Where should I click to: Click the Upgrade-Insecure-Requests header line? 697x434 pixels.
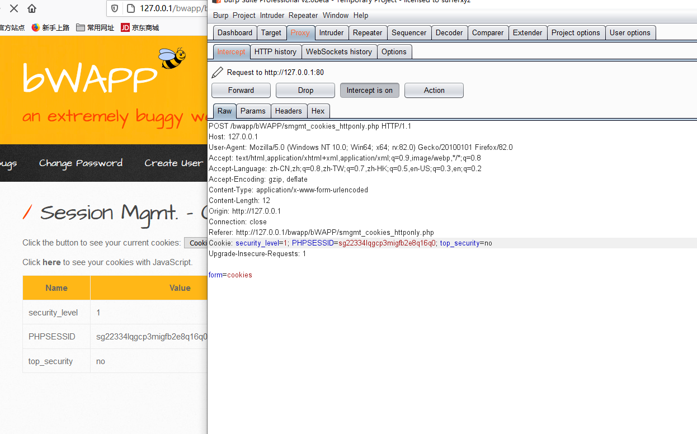click(257, 253)
